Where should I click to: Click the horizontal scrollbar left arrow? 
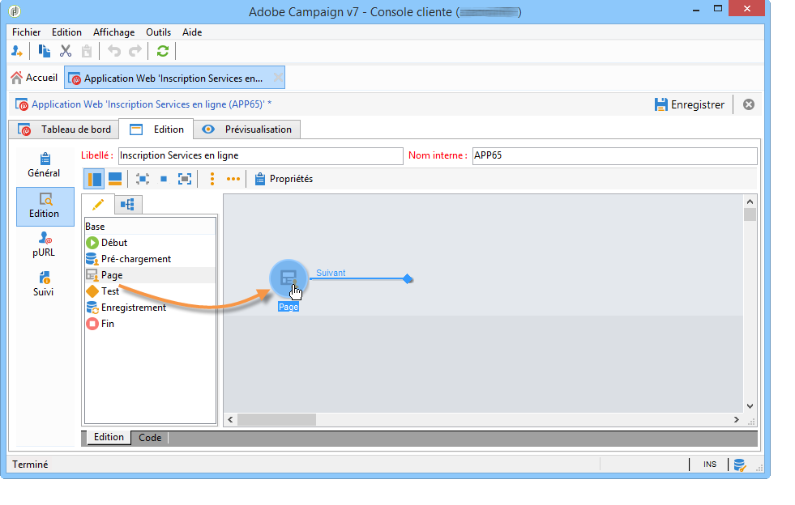[230, 419]
